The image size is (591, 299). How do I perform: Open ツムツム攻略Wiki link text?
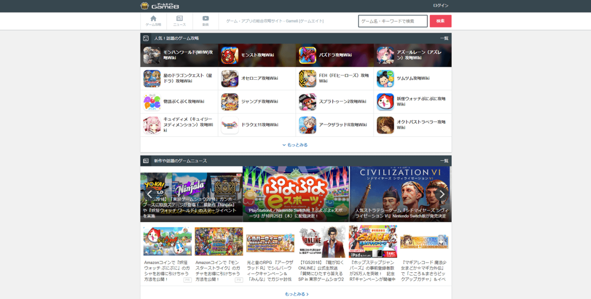(413, 78)
